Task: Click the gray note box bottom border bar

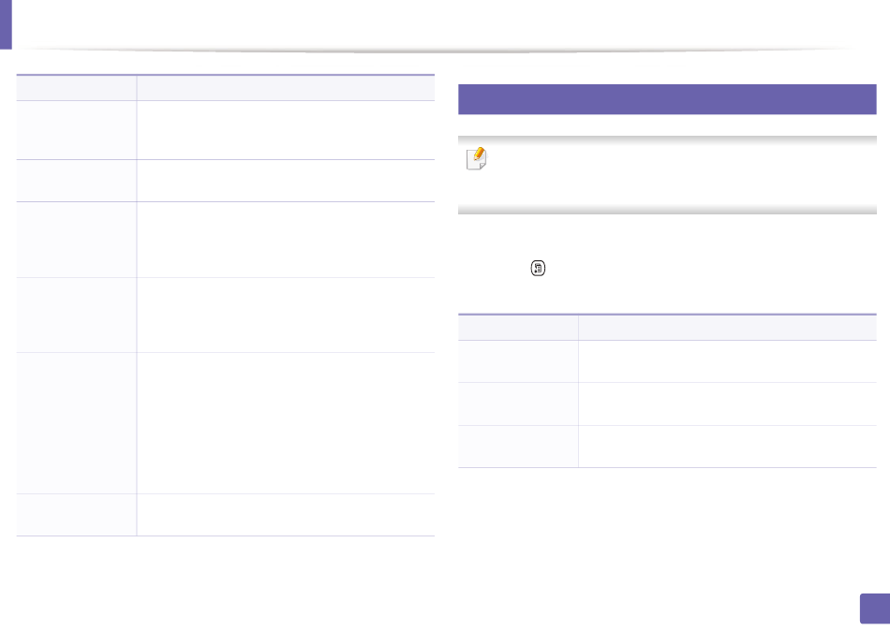Action: 667,210
